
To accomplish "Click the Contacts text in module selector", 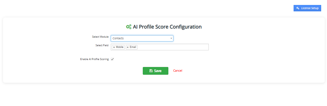I will click(x=118, y=38).
